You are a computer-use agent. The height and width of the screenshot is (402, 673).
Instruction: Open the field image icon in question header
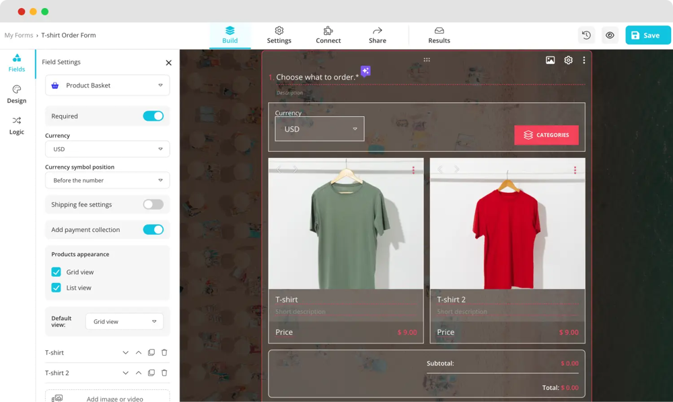point(550,61)
